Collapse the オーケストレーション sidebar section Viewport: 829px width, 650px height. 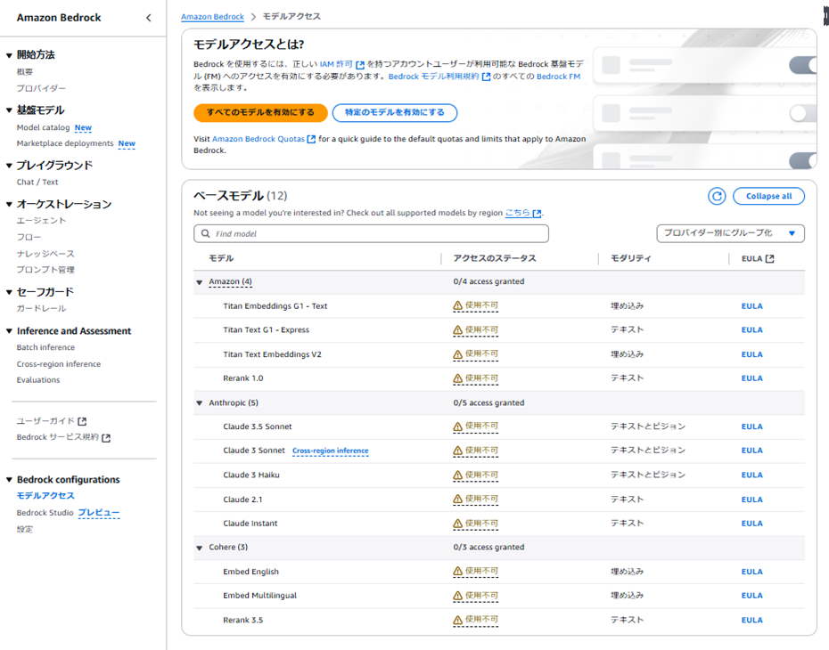pyautogui.click(x=9, y=204)
